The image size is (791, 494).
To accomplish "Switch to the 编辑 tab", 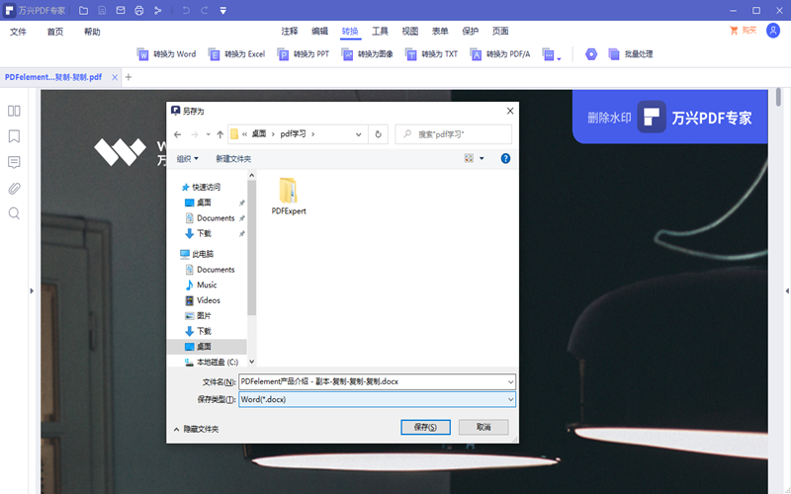I will pyautogui.click(x=319, y=32).
